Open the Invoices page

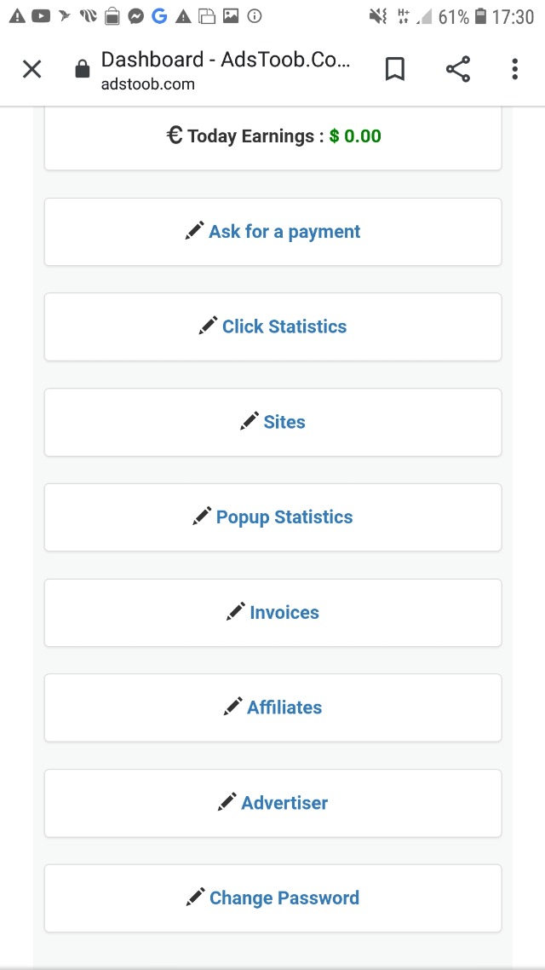[x=284, y=613]
